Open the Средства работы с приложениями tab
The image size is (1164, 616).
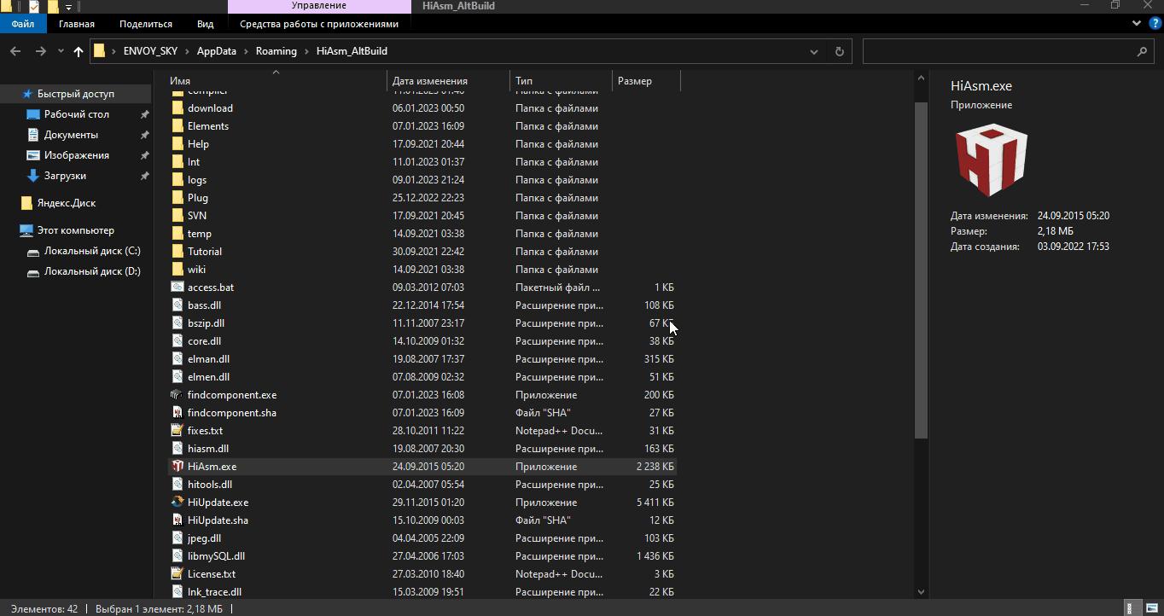[319, 24]
